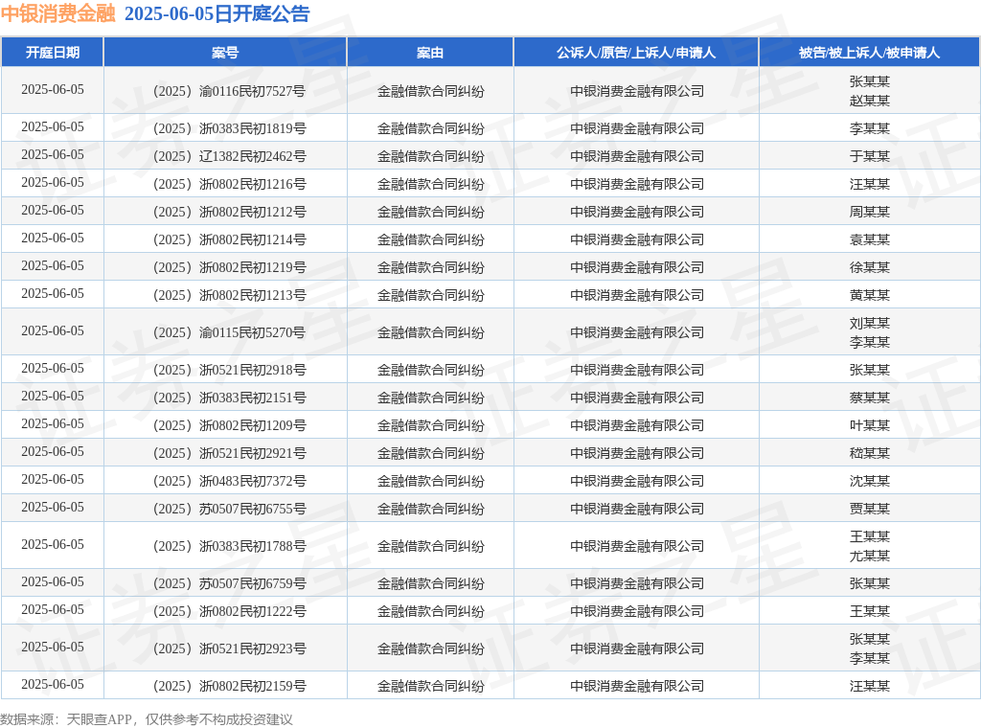This screenshot has width=981, height=728.
Task: Select case number (2025)浙0383民初1819号
Action: pos(229,129)
